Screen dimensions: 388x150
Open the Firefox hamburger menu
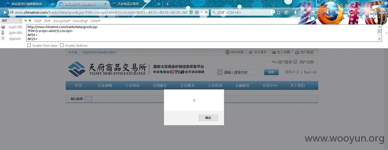click(382, 12)
